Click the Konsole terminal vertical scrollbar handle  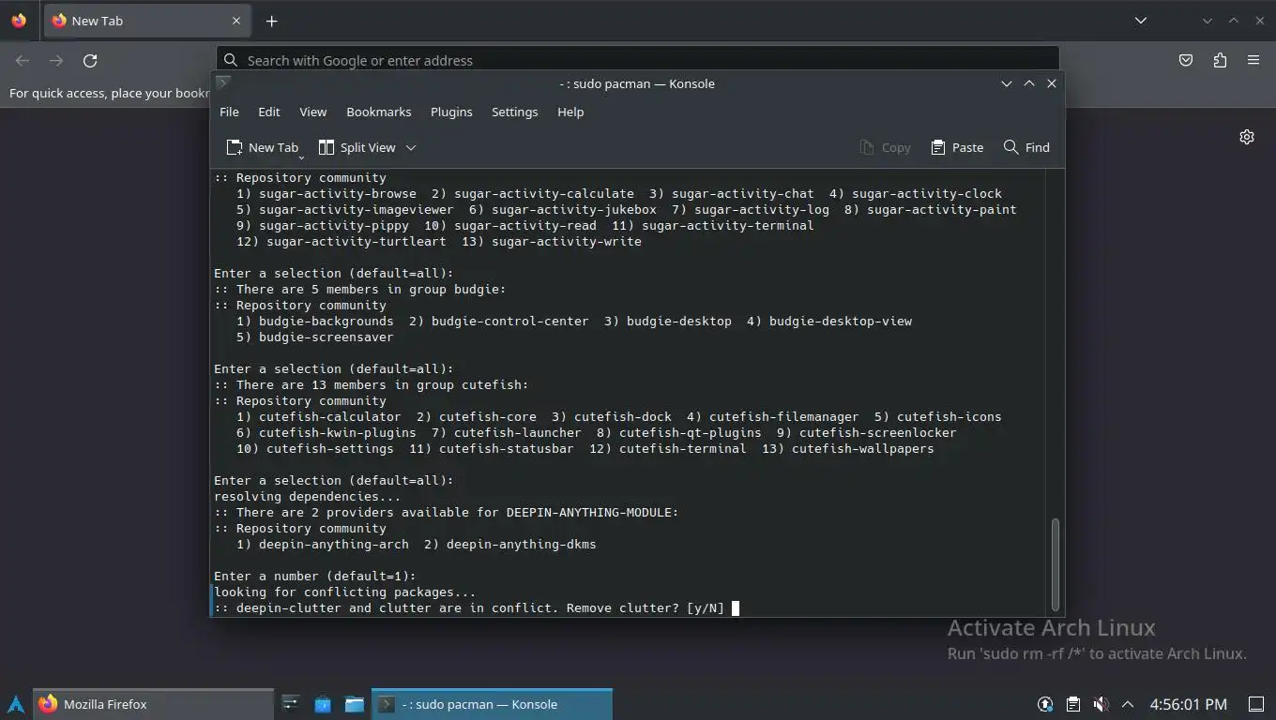pos(1056,563)
